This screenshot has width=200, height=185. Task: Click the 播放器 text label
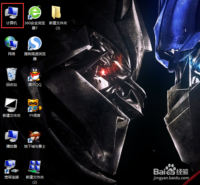[12, 146]
